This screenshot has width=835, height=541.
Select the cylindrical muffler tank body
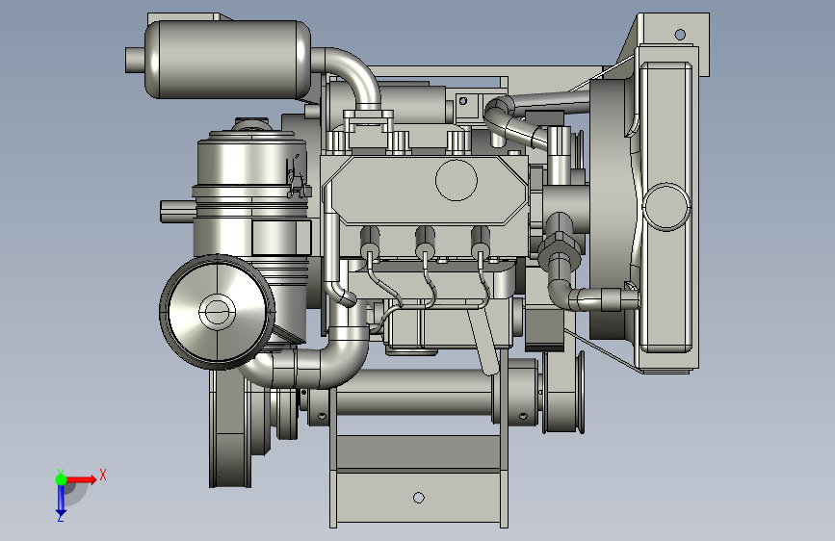coord(228,59)
